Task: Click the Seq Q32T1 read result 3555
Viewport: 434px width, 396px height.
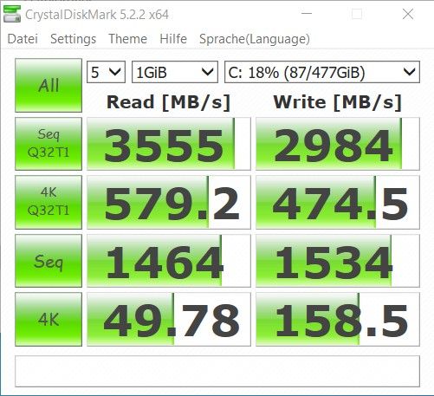Action: 169,144
